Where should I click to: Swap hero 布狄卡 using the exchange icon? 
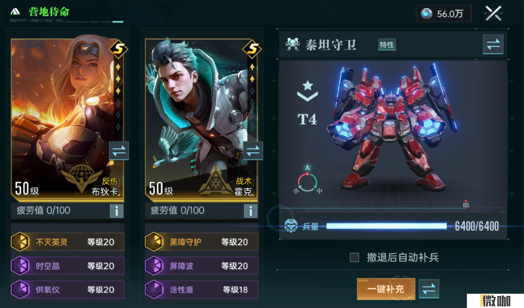[x=119, y=151]
